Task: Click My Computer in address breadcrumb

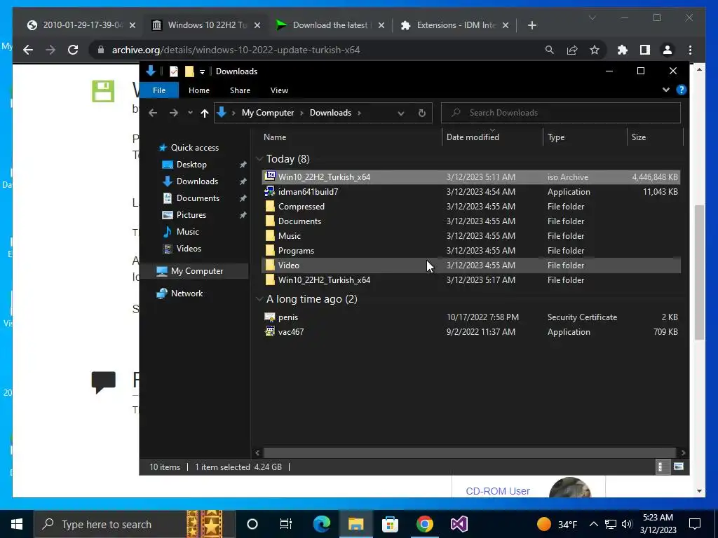Action: (x=267, y=113)
